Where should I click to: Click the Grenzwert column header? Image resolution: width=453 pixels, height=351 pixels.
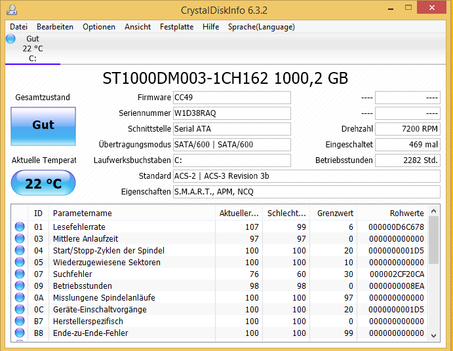(x=334, y=213)
